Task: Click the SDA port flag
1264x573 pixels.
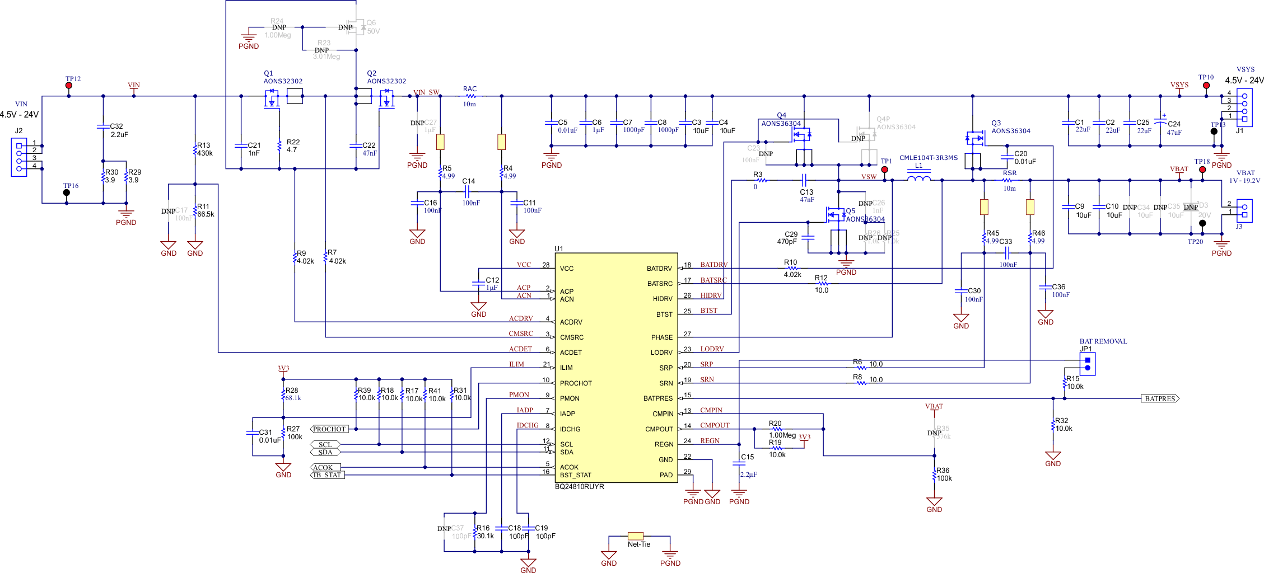Action: (325, 452)
